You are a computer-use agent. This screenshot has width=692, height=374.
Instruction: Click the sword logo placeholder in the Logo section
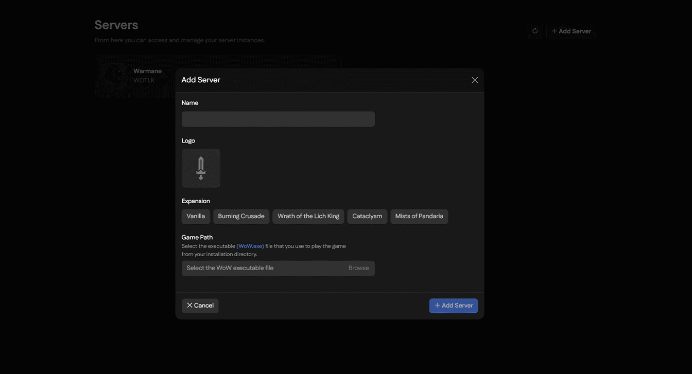click(201, 168)
